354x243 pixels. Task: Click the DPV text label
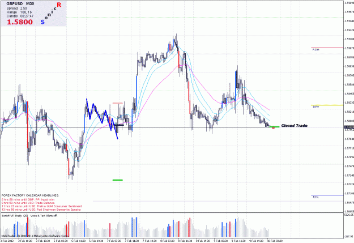(x=315, y=107)
